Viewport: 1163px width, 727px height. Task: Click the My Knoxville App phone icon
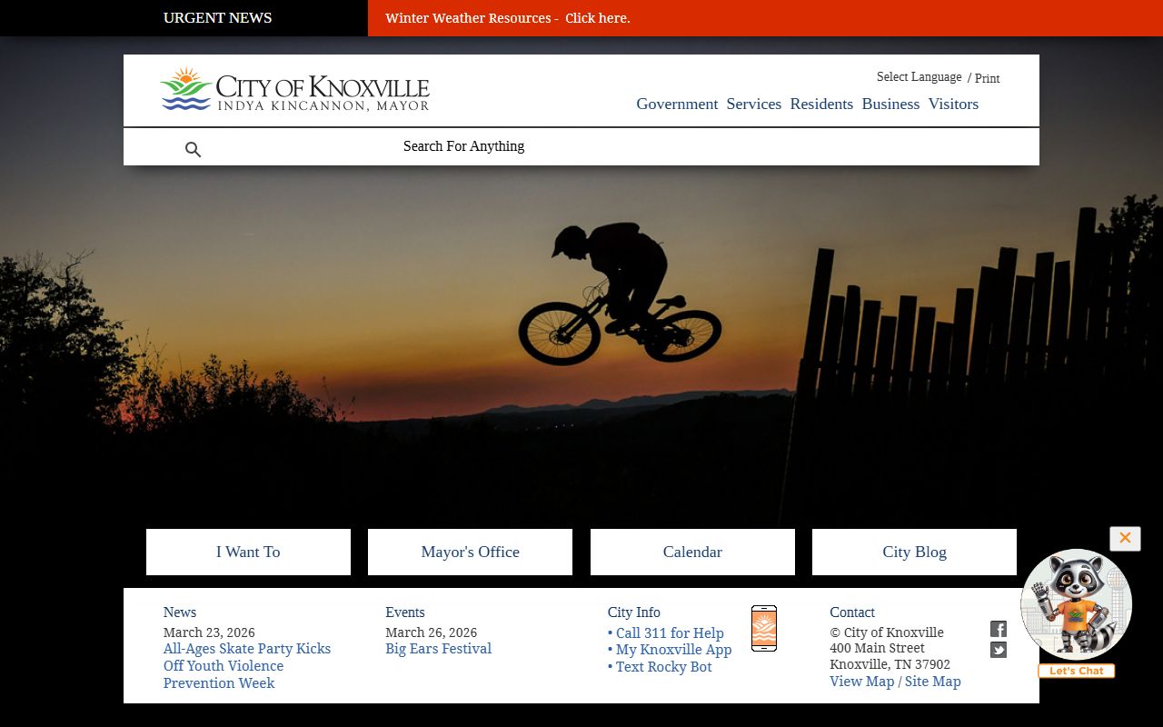[x=763, y=628]
